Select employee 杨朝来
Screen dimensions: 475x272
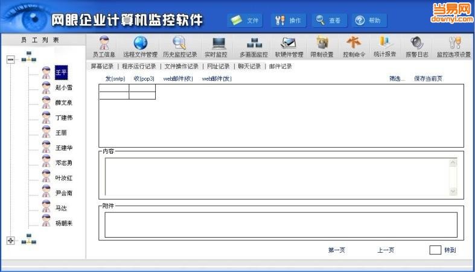pyautogui.click(x=64, y=223)
